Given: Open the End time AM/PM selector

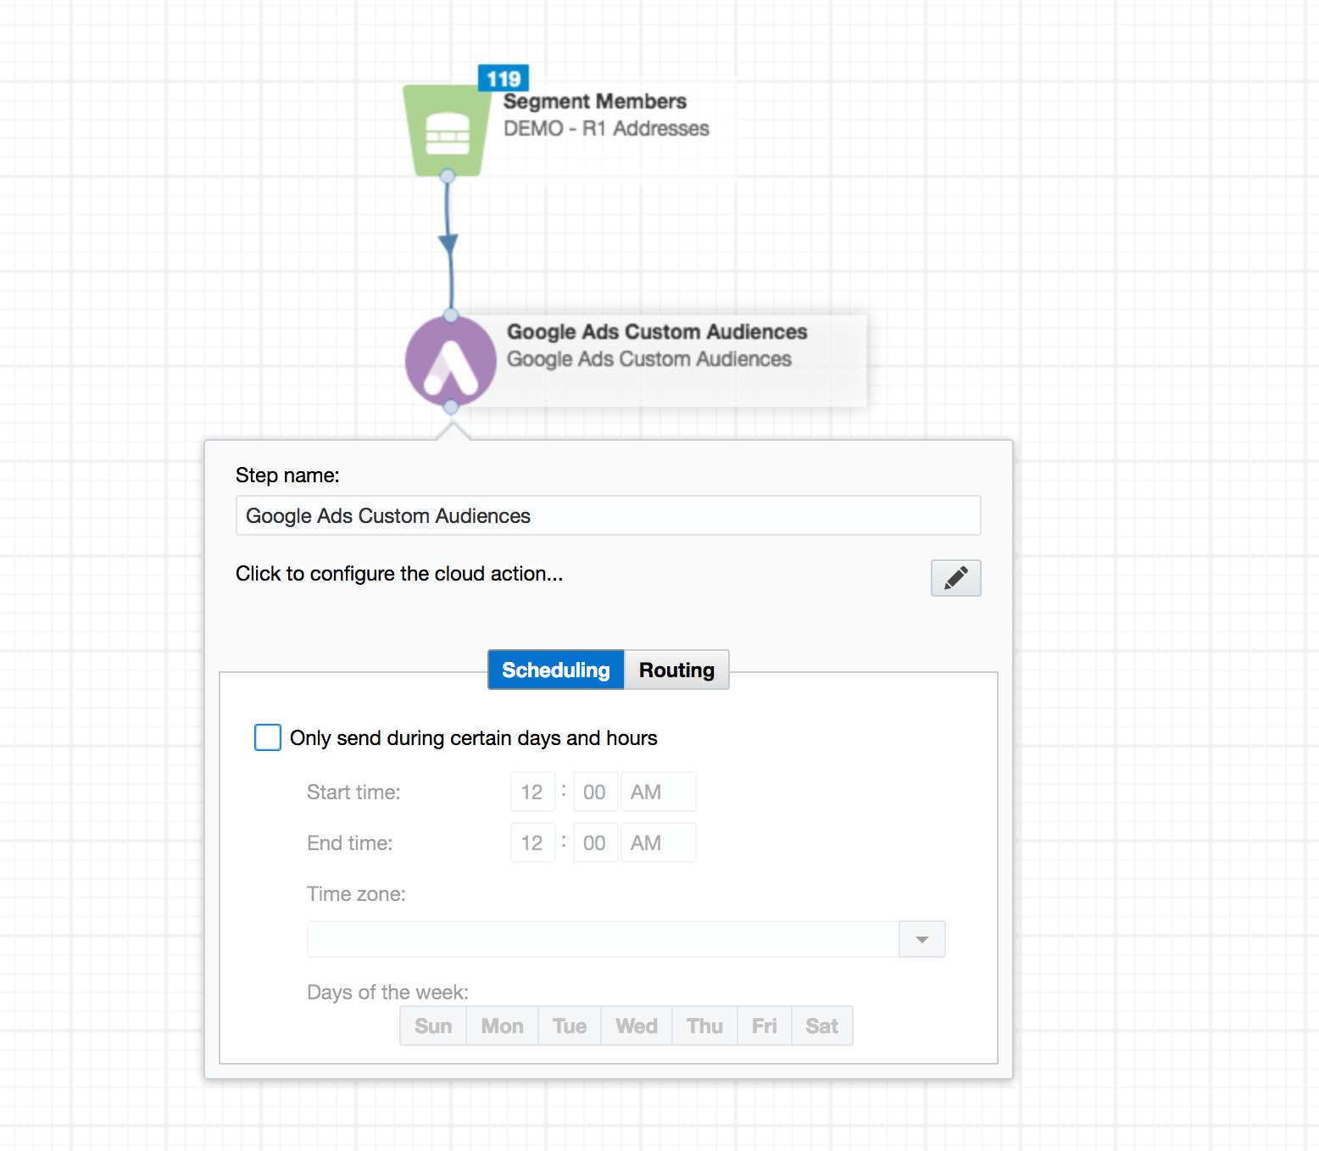Looking at the screenshot, I should (x=658, y=842).
